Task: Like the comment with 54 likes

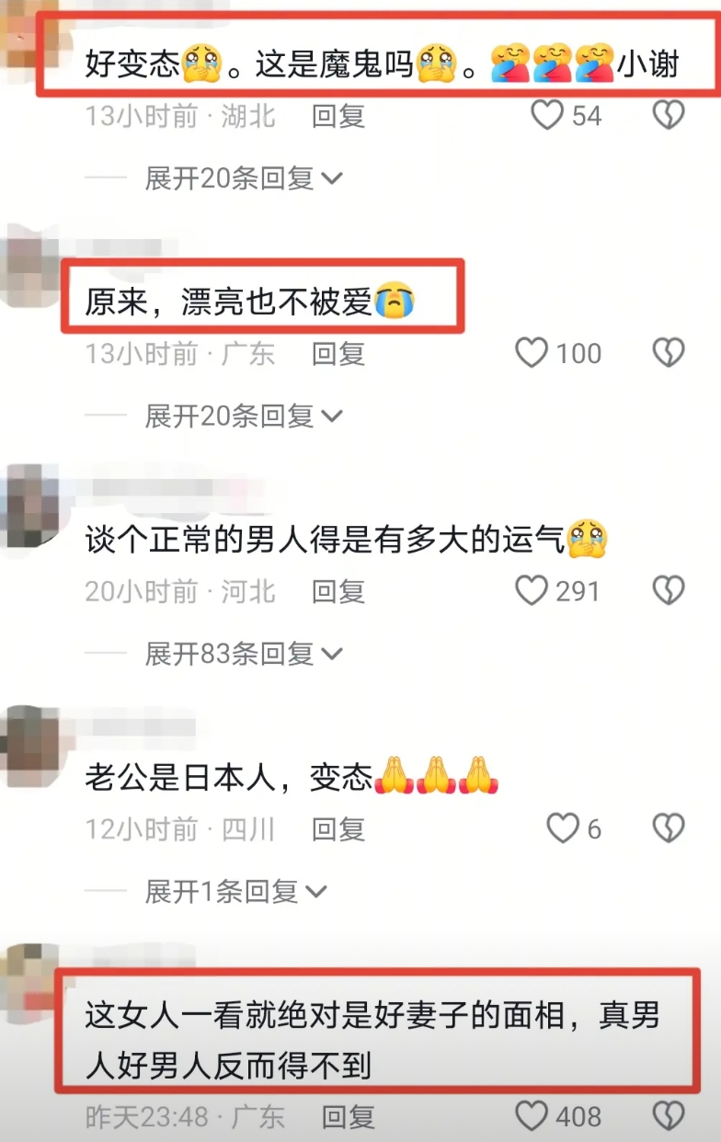Action: pos(548,115)
